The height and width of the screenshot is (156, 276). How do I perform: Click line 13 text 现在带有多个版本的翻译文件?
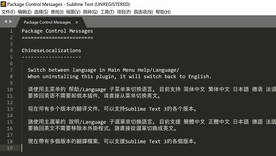point(112,109)
